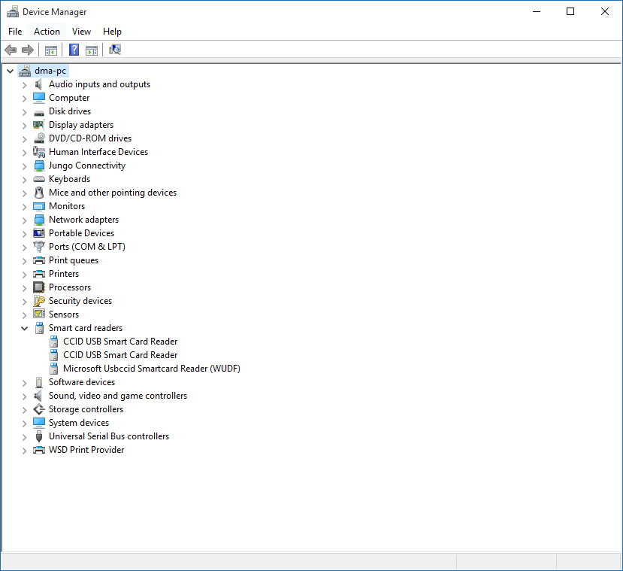Expand the Keyboards category
The width and height of the screenshot is (623, 571).
[25, 179]
